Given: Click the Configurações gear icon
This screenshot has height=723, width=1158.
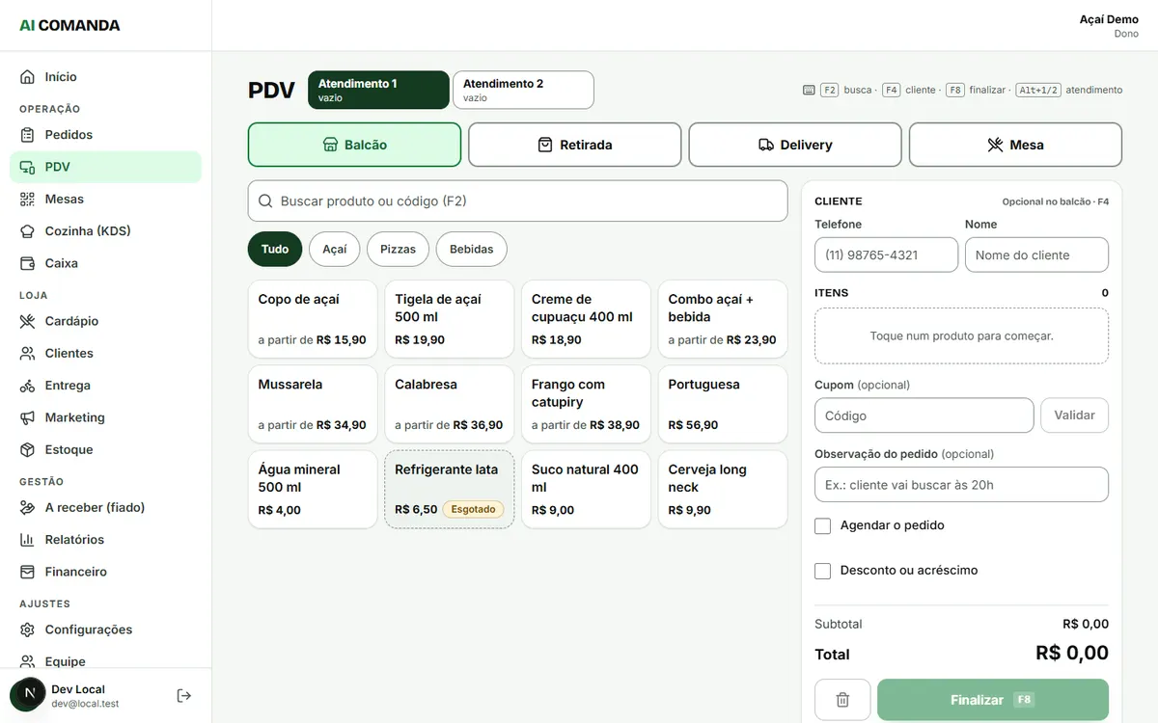Looking at the screenshot, I should pos(27,629).
